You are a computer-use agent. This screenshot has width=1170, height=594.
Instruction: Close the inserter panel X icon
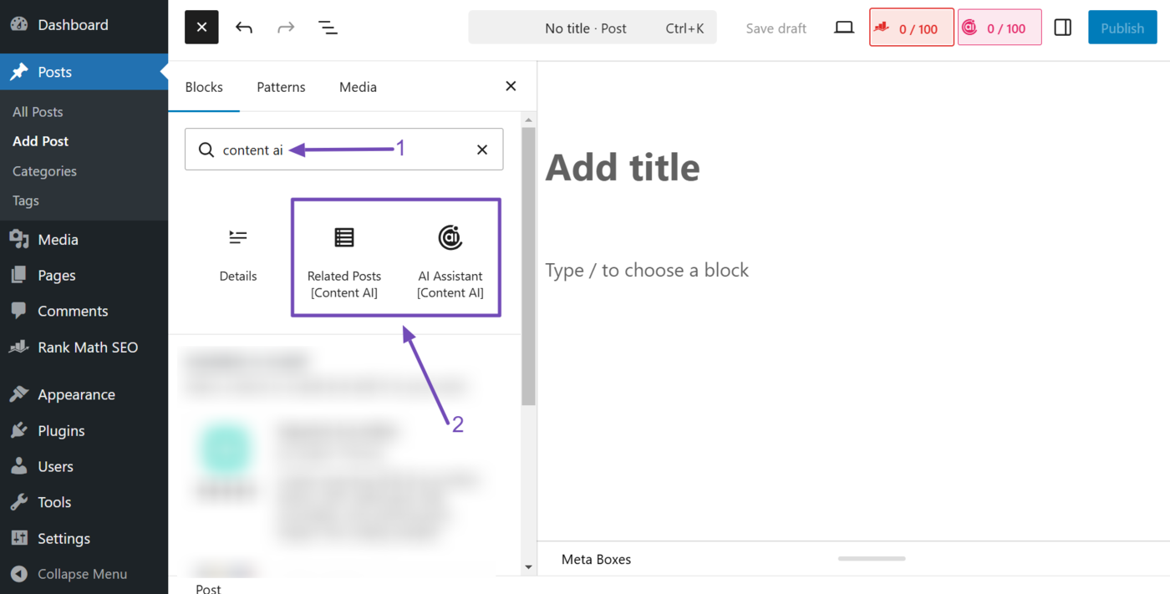[x=511, y=86]
